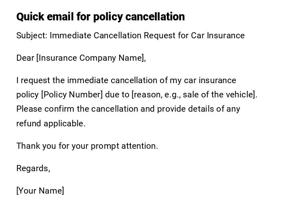
Task: Click the word "Dear" in the greeting
Action: click(x=25, y=58)
